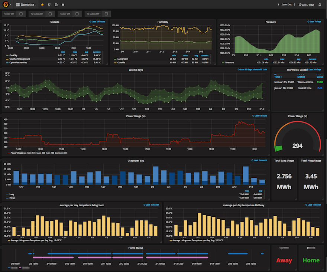Click the red Away status text
Viewport: 327px width, 272px height.
[x=284, y=260]
